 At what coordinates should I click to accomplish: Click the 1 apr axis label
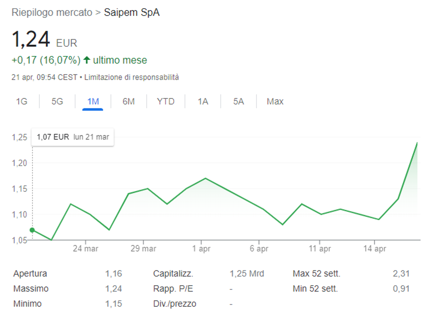[201, 248]
